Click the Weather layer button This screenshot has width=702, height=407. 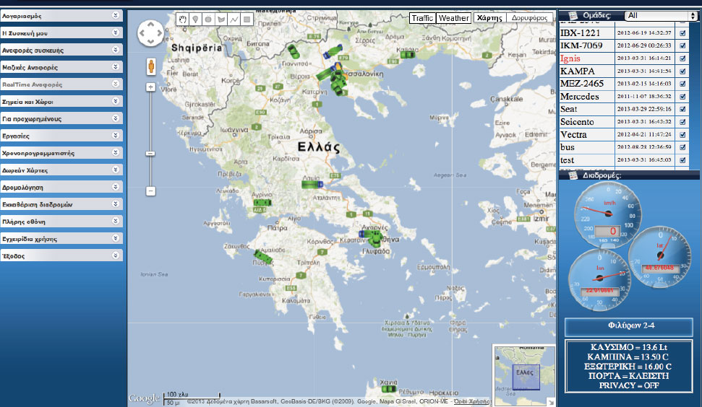(453, 18)
